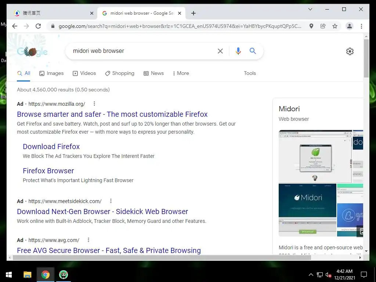Expand the More search filters menu
The width and height of the screenshot is (376, 282).
[181, 73]
